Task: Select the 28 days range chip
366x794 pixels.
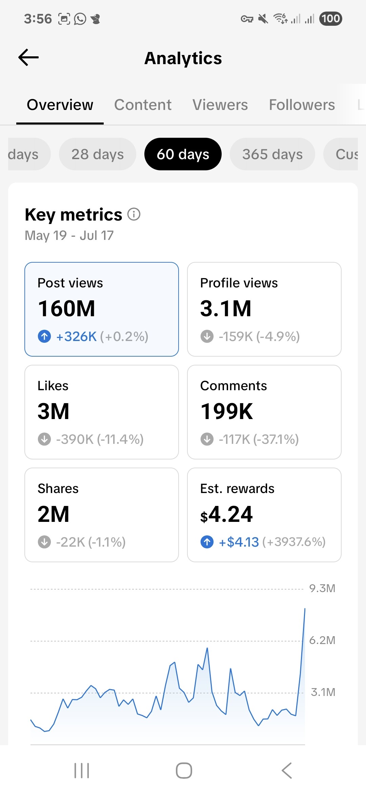Action: coord(98,154)
